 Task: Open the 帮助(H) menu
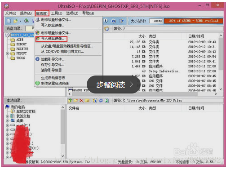[88, 13]
